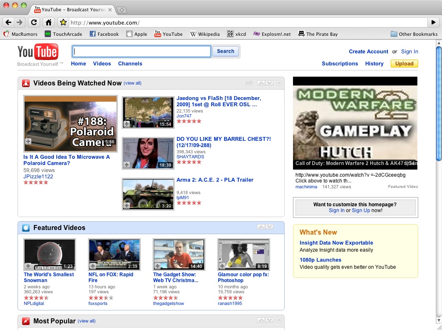The height and width of the screenshot is (330, 442).
Task: Add Barrel Chest video to queue
Action: coord(126,165)
